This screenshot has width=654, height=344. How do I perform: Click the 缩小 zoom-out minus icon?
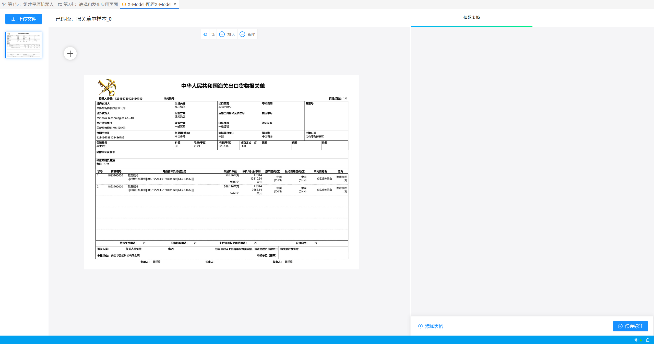pyautogui.click(x=242, y=34)
